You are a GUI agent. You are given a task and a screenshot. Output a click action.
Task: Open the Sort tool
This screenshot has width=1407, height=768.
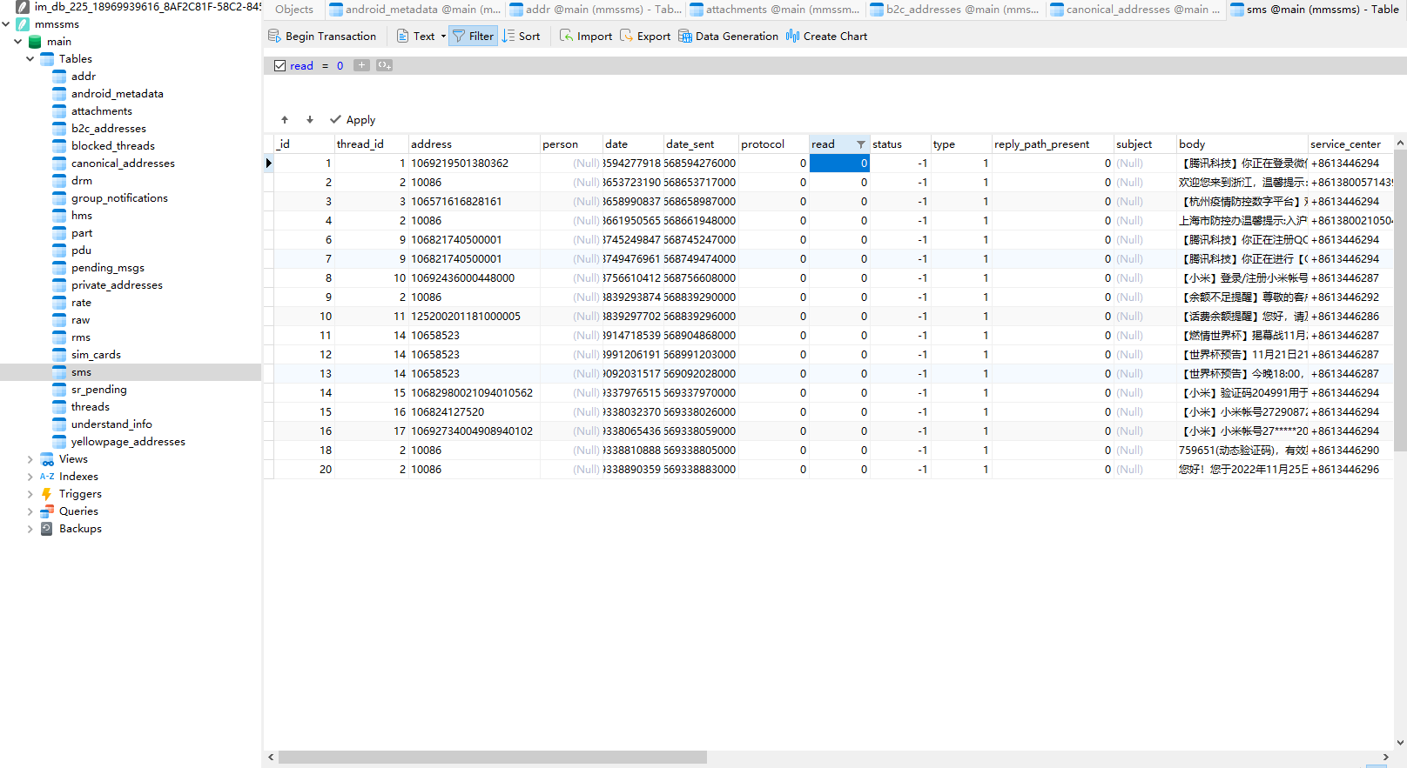pyautogui.click(x=521, y=37)
